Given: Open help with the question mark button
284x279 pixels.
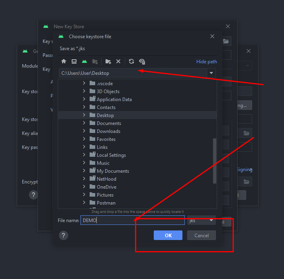Looking at the screenshot, I should click(x=63, y=235).
